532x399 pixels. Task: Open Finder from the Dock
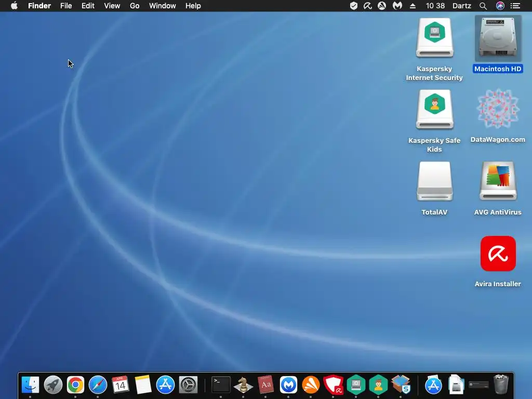(x=30, y=385)
